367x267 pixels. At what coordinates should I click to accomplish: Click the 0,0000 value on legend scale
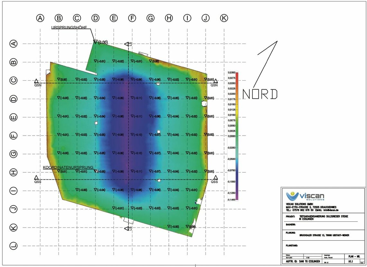[x=232, y=136]
